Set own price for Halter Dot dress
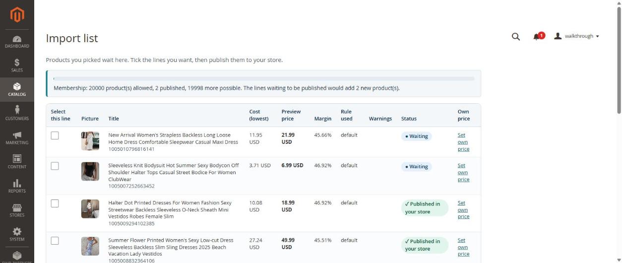This screenshot has width=622, height=263. click(463, 209)
